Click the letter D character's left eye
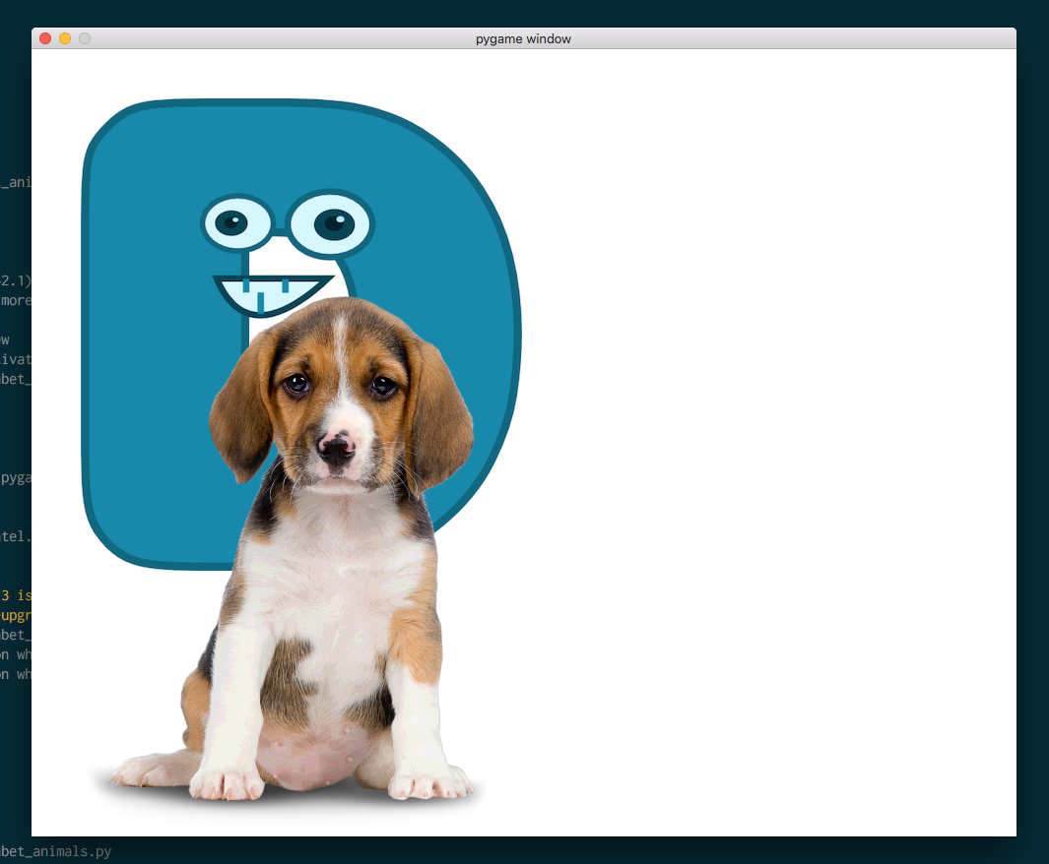Viewport: 1049px width, 864px height. pos(234,222)
